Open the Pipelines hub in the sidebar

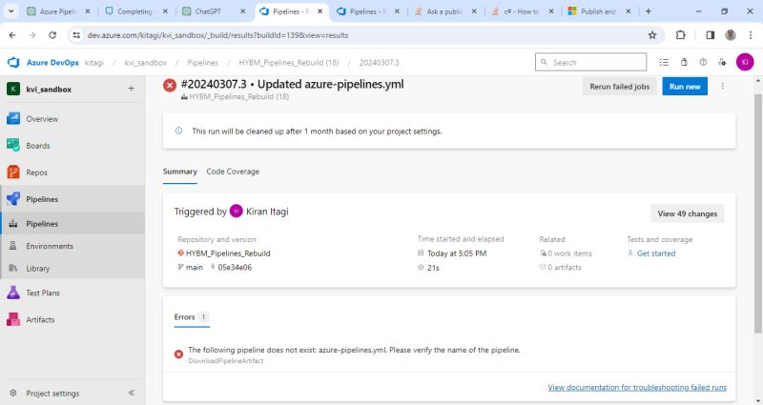(x=42, y=199)
